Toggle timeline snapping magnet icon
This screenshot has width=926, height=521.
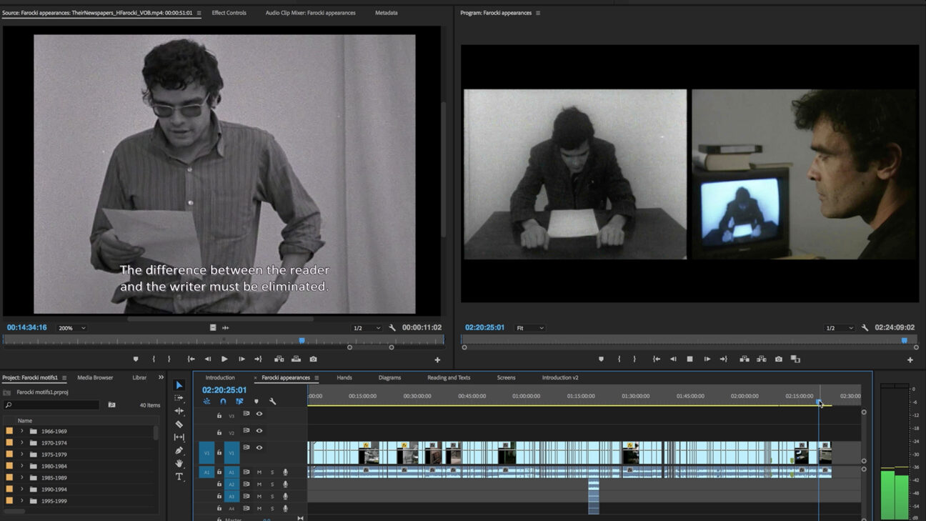pyautogui.click(x=223, y=402)
